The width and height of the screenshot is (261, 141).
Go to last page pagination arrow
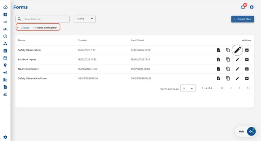(x=248, y=88)
